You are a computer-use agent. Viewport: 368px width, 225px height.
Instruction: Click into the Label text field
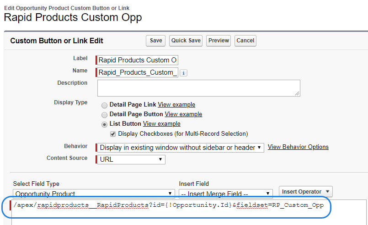pyautogui.click(x=138, y=60)
